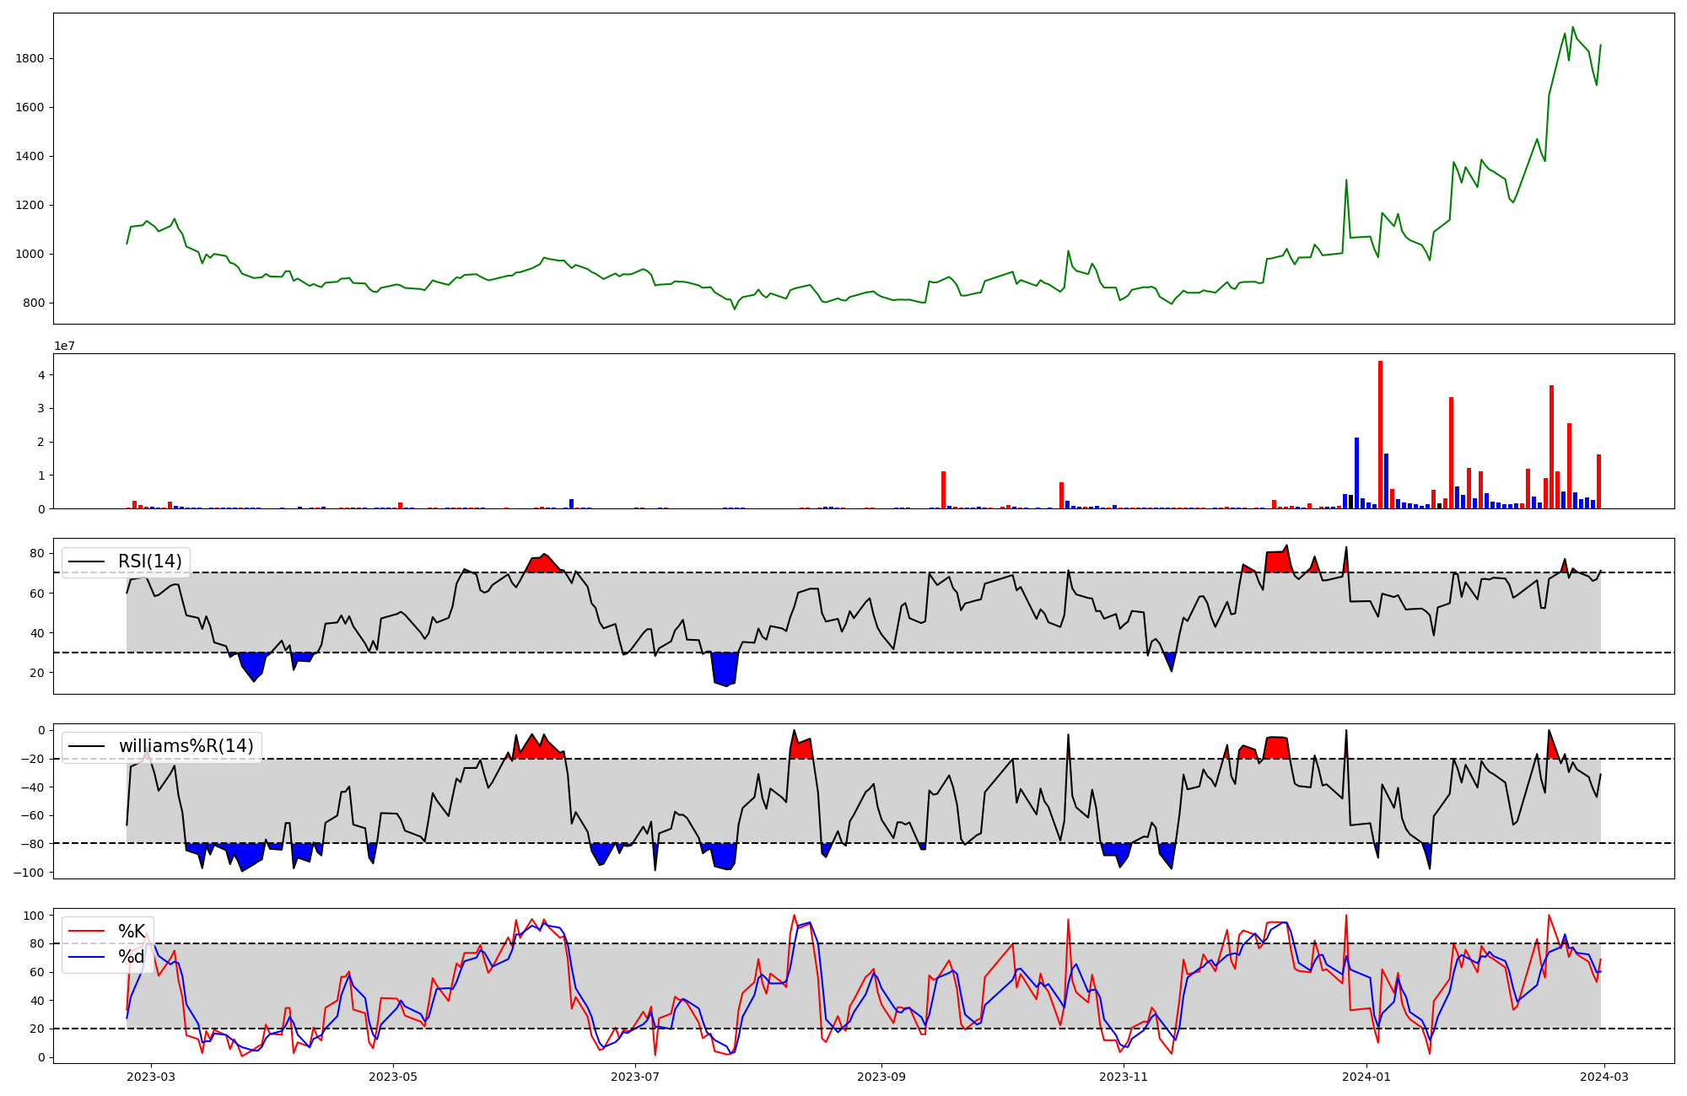1687x1096 pixels.
Task: Click the 100 stochastic axis tick label
Action: coord(34,916)
